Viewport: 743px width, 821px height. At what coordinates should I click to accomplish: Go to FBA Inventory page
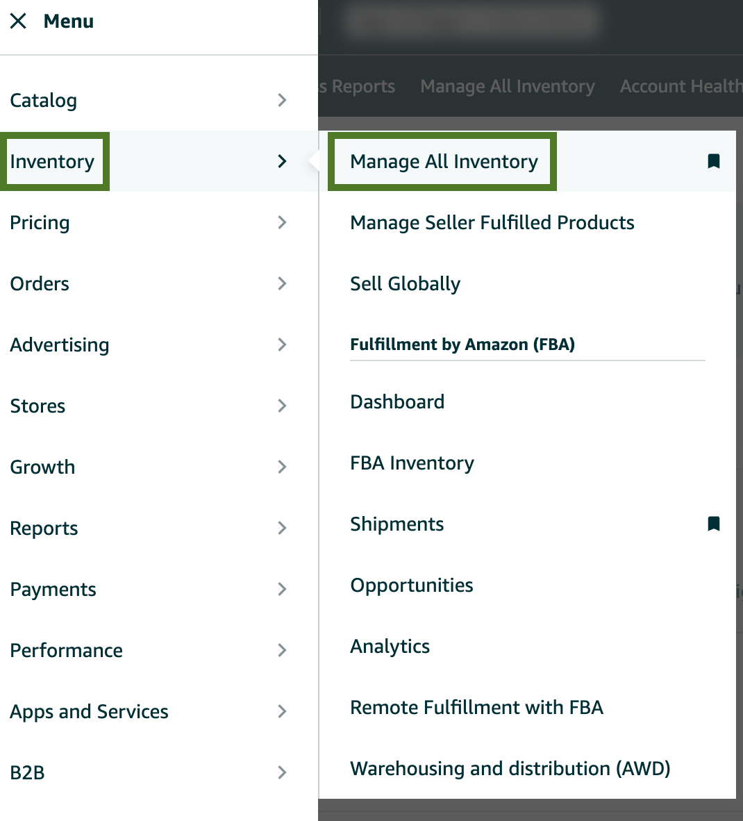pyautogui.click(x=412, y=463)
